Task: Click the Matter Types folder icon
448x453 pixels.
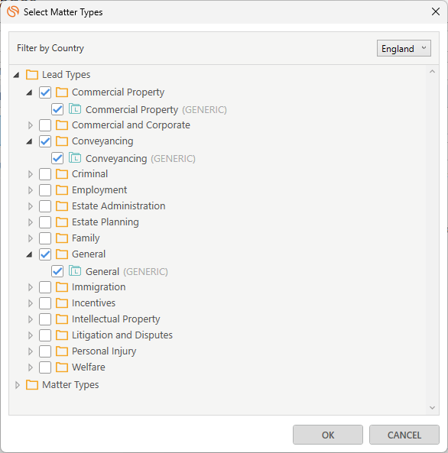Action: [32, 385]
